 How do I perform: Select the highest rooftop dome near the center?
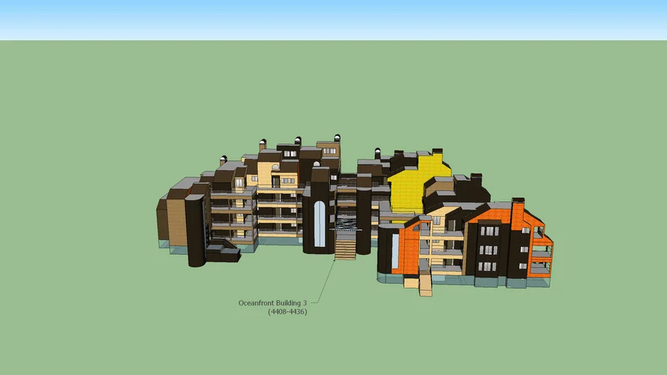[x=337, y=137]
